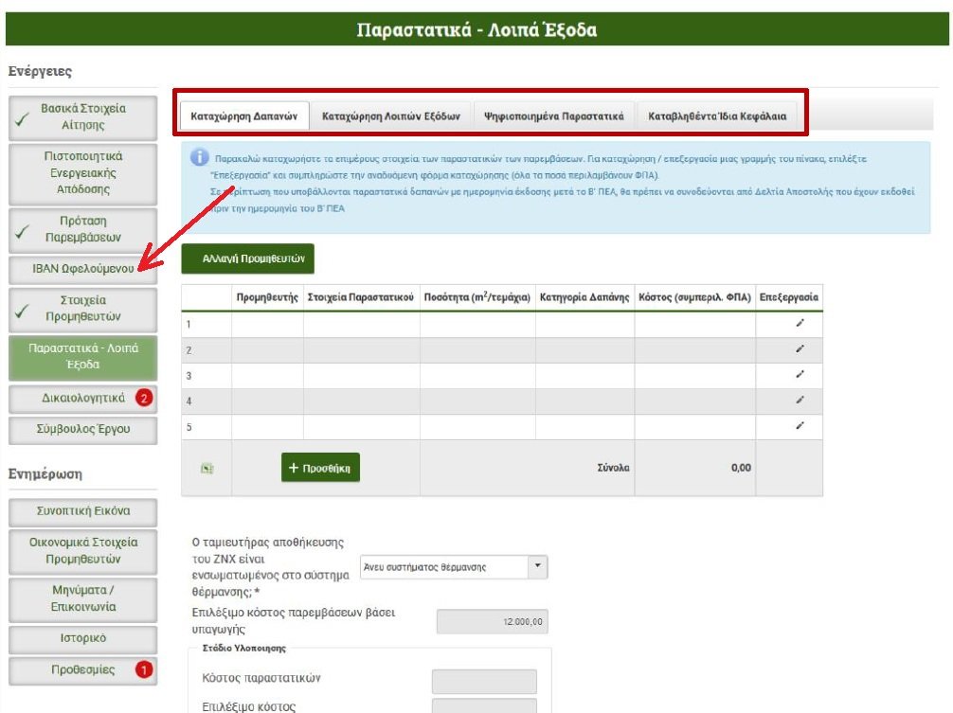This screenshot has width=953, height=713.
Task: Open Μηνύματα / Επικοινωνία in sidebar
Action: tap(83, 597)
